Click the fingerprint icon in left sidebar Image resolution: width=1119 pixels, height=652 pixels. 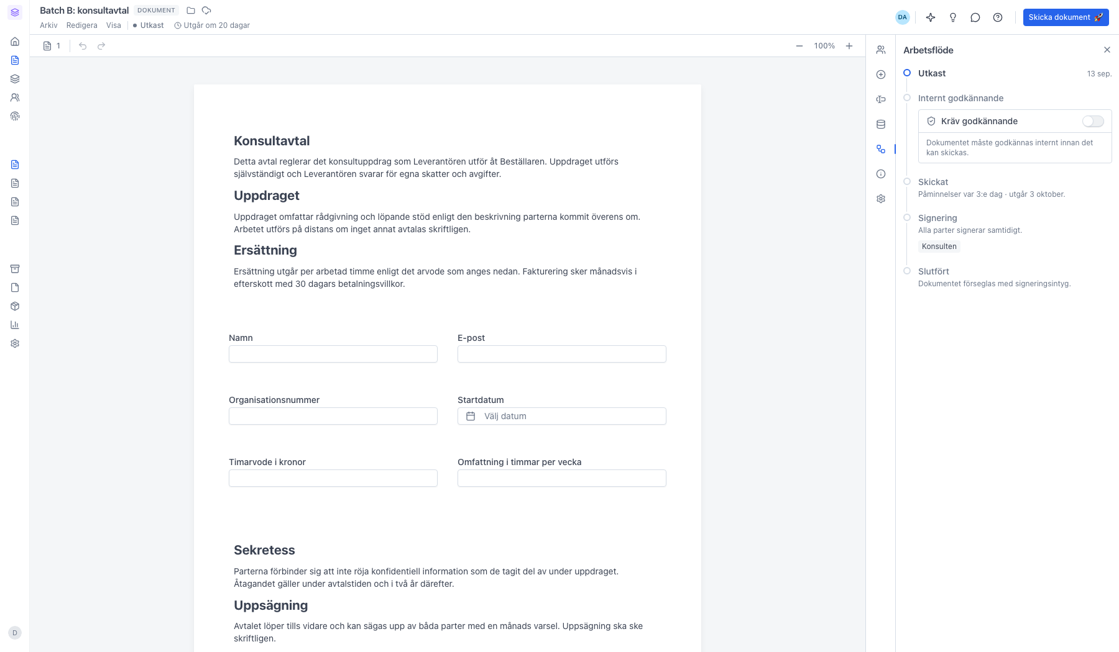[15, 116]
